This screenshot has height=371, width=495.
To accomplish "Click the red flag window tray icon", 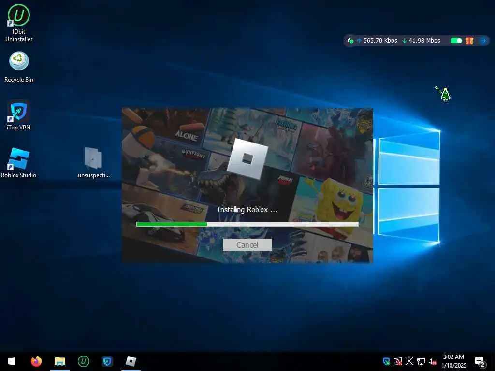I will click(x=398, y=361).
